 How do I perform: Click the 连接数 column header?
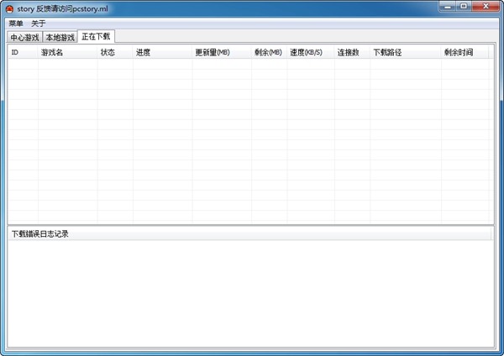[352, 52]
